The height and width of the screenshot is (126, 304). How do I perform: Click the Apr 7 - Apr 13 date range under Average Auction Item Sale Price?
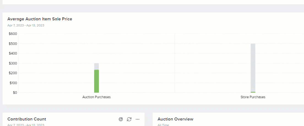(x=26, y=25)
